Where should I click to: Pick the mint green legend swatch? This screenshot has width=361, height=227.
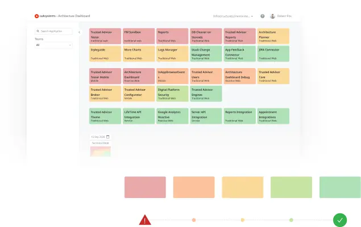tap(340, 187)
